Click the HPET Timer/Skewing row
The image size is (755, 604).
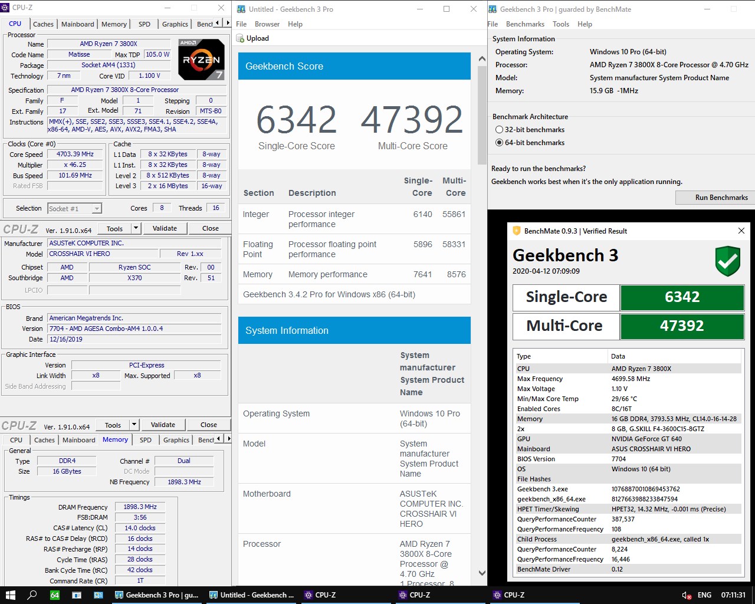point(628,509)
